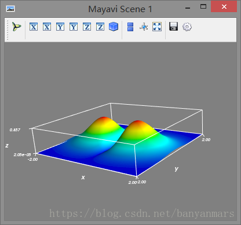Open the window icon menu in title bar
The width and height of the screenshot is (241, 225).
tap(10, 9)
